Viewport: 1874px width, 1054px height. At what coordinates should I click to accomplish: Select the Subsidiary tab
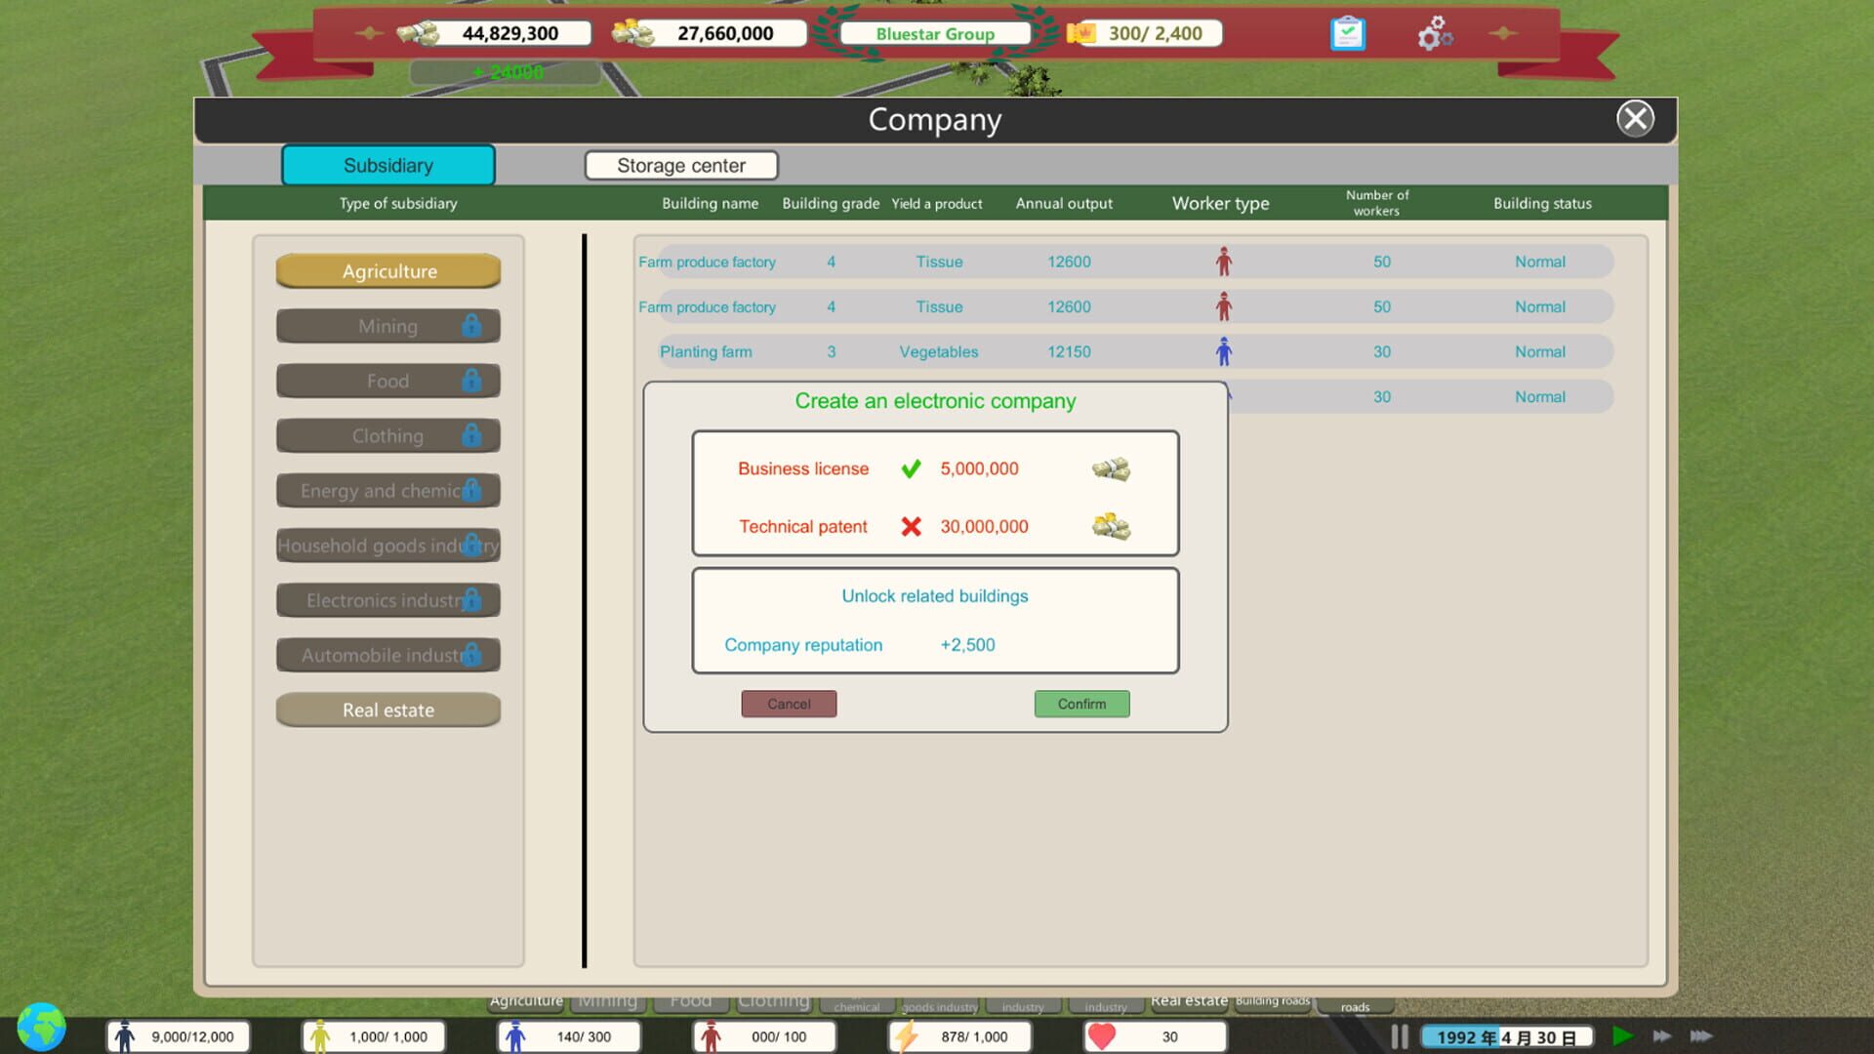point(387,165)
